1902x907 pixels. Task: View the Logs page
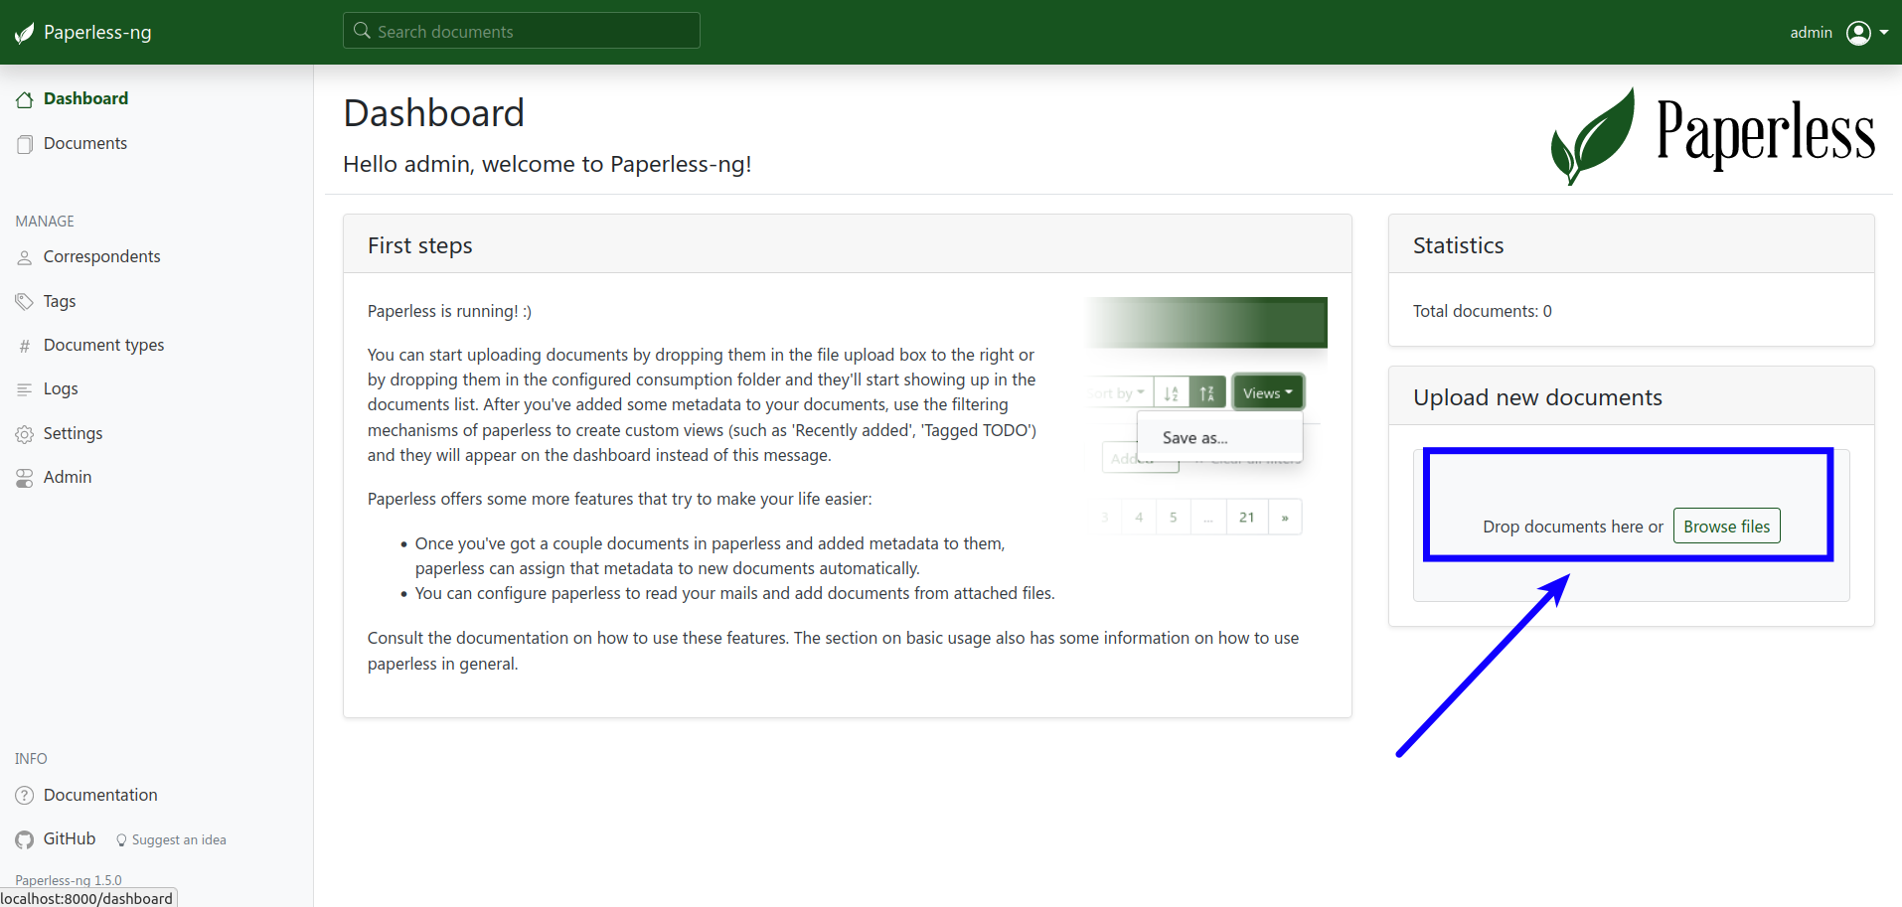[x=61, y=388]
